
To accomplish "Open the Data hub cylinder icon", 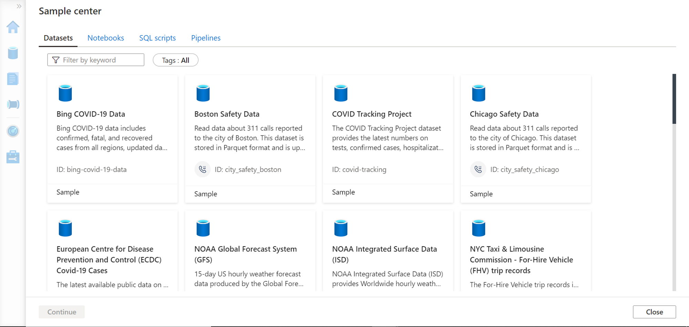I will coord(13,53).
